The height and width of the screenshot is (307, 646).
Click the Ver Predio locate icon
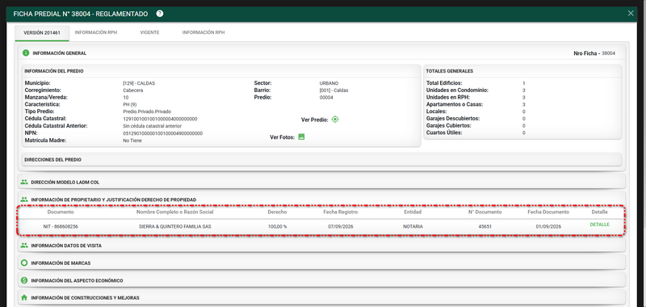(335, 120)
